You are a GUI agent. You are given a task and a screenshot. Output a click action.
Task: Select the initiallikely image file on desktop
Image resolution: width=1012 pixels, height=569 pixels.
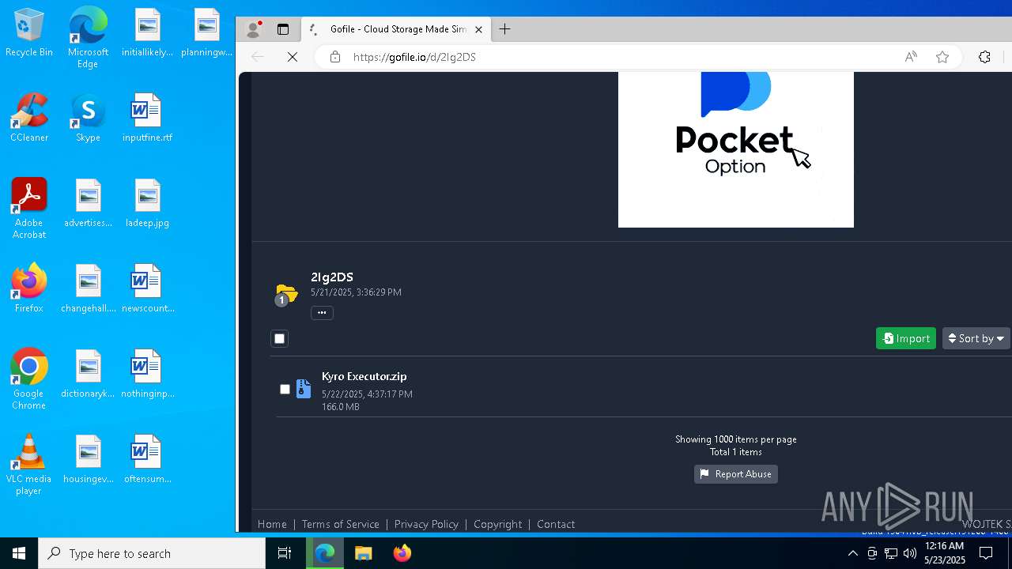coord(147,33)
